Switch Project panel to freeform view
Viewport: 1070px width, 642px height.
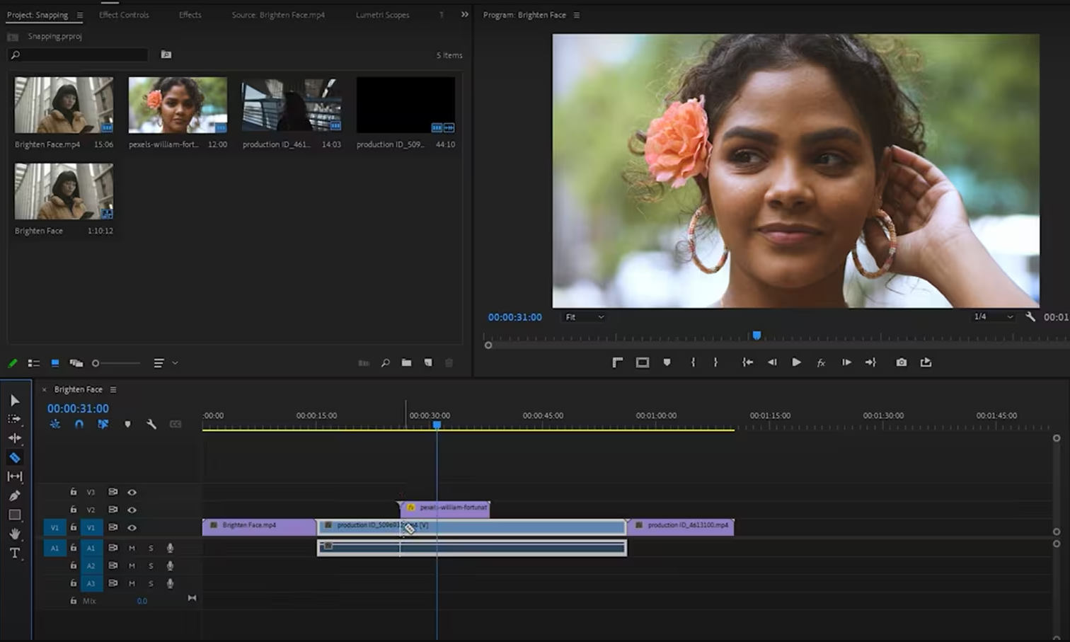[76, 363]
